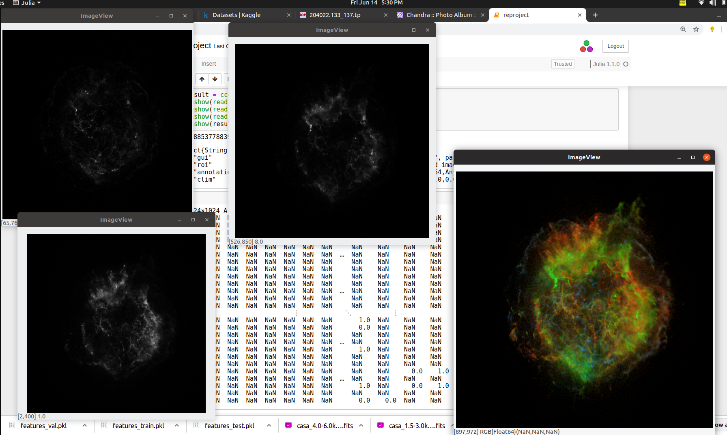Switch to the Chandra :: Photo Album tab

(x=440, y=15)
